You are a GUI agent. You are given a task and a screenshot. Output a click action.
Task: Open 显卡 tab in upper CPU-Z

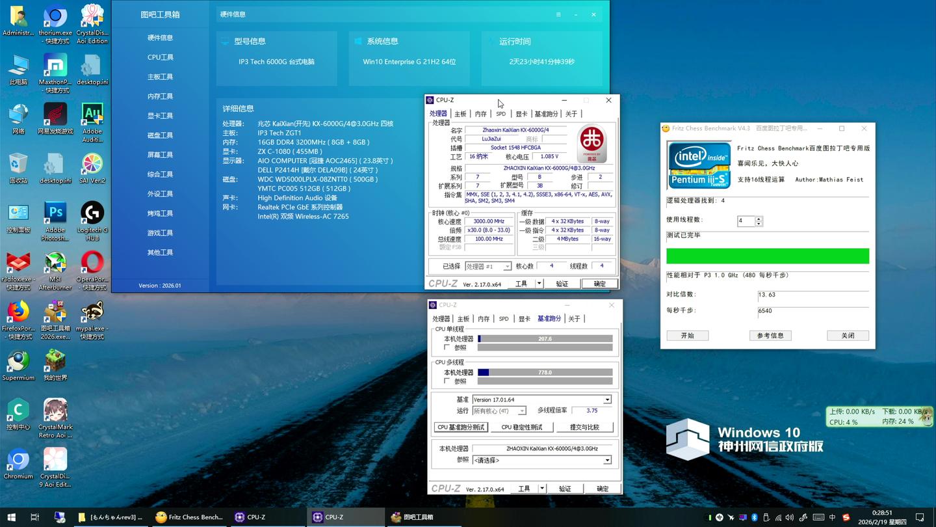click(521, 114)
